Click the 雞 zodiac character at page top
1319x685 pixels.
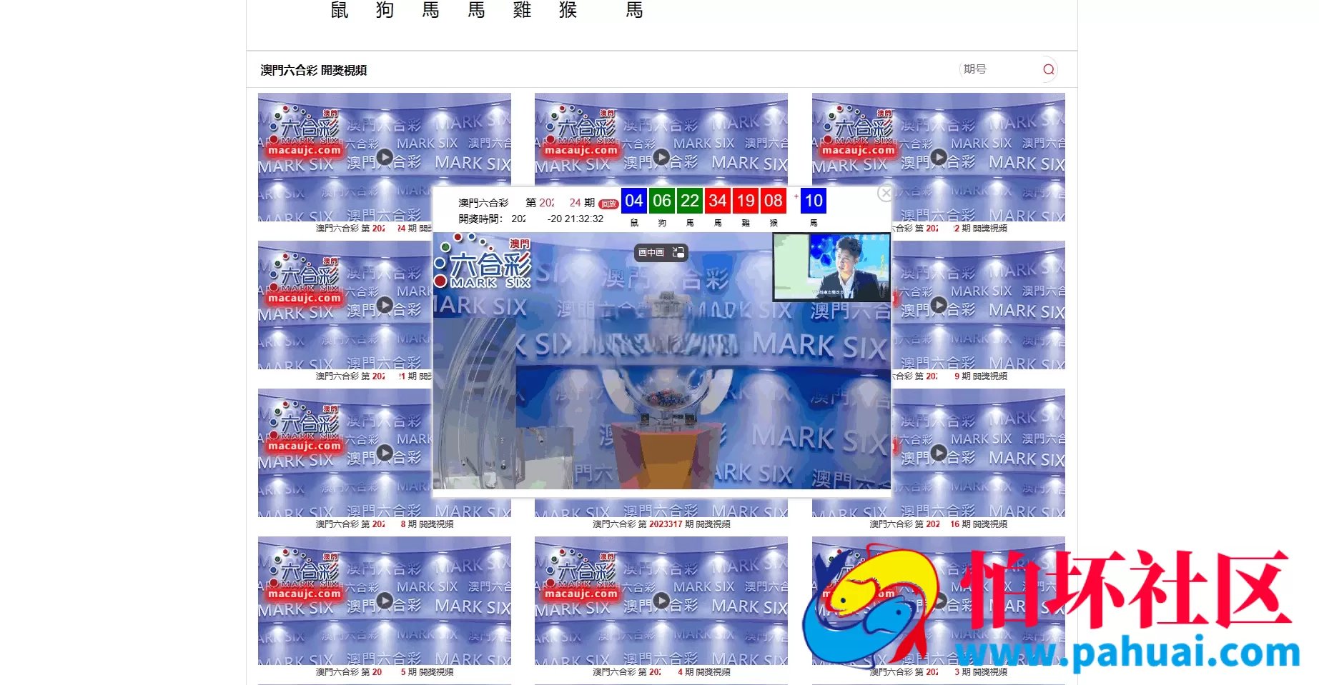523,10
